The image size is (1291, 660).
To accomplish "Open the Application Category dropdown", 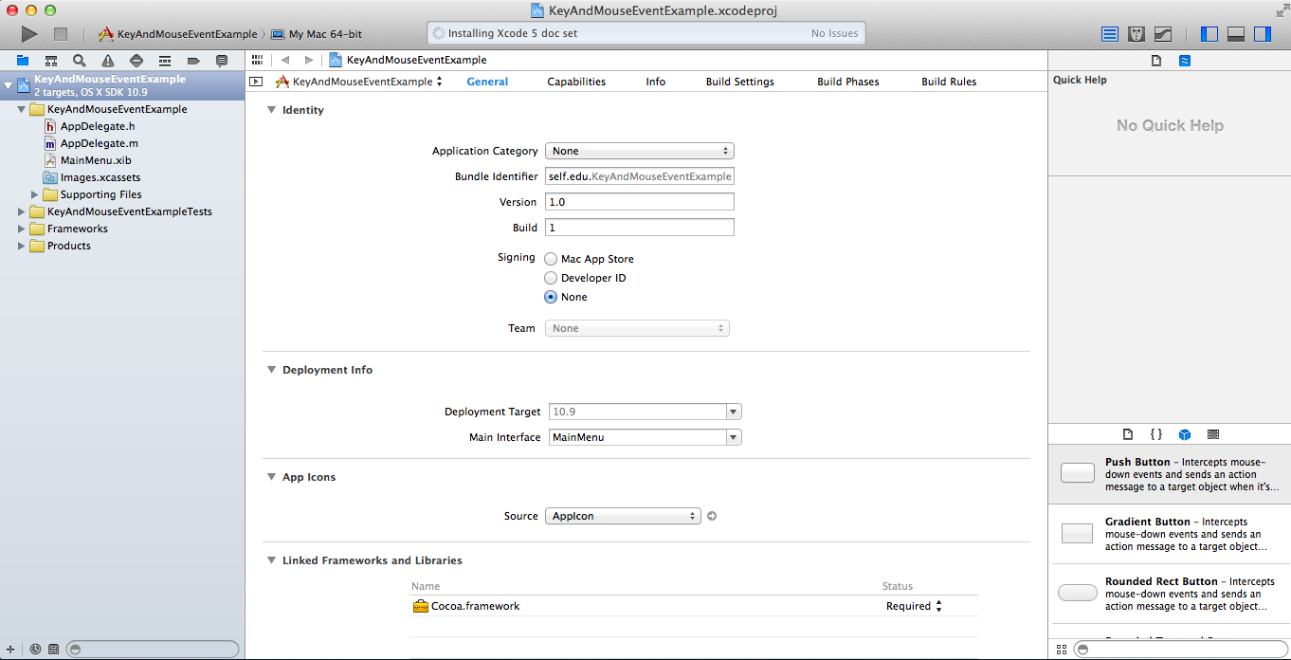I will 639,150.
